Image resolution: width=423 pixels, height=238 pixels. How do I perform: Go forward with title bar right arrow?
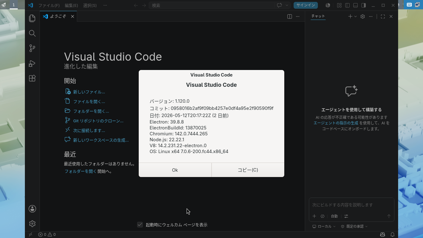pyautogui.click(x=144, y=5)
